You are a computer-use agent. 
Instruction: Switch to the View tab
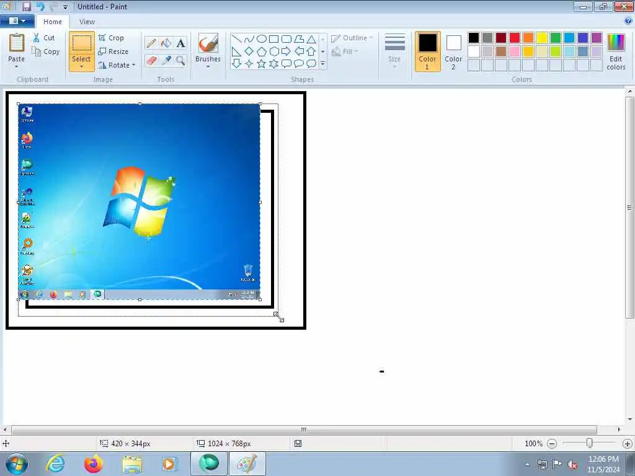coord(87,22)
